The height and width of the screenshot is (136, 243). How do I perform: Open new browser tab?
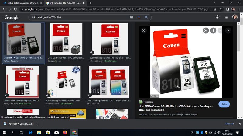[x=91, y=3]
